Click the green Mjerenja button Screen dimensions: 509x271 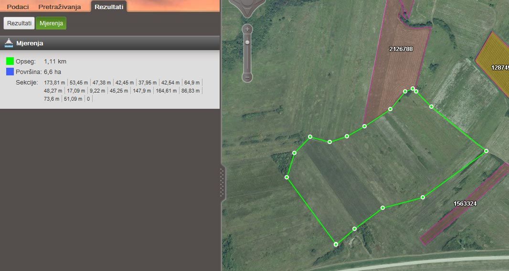[51, 23]
